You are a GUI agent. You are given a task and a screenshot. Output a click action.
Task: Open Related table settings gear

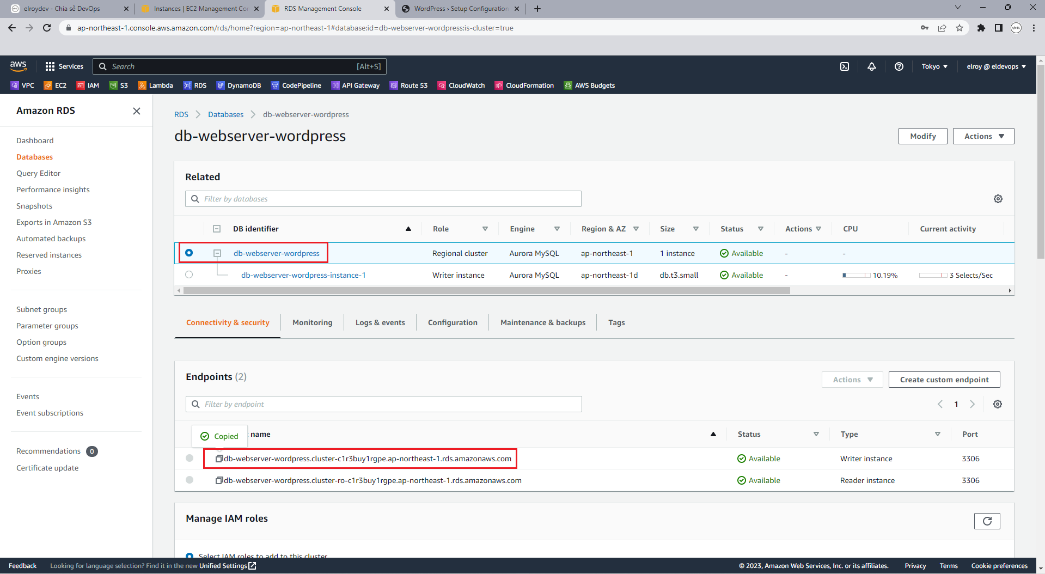(998, 199)
